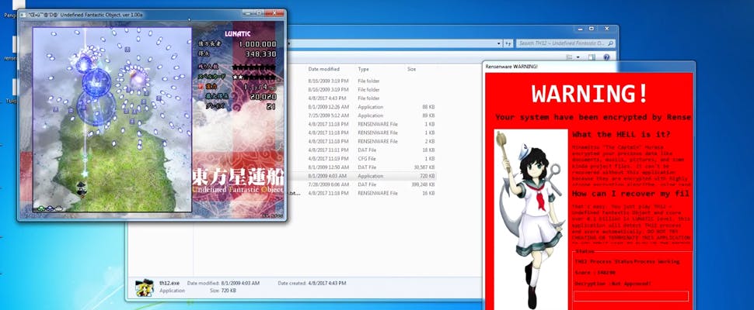Click the game logo in the game window
Image resolution: width=754 pixels, height=310 pixels.
coord(239,180)
